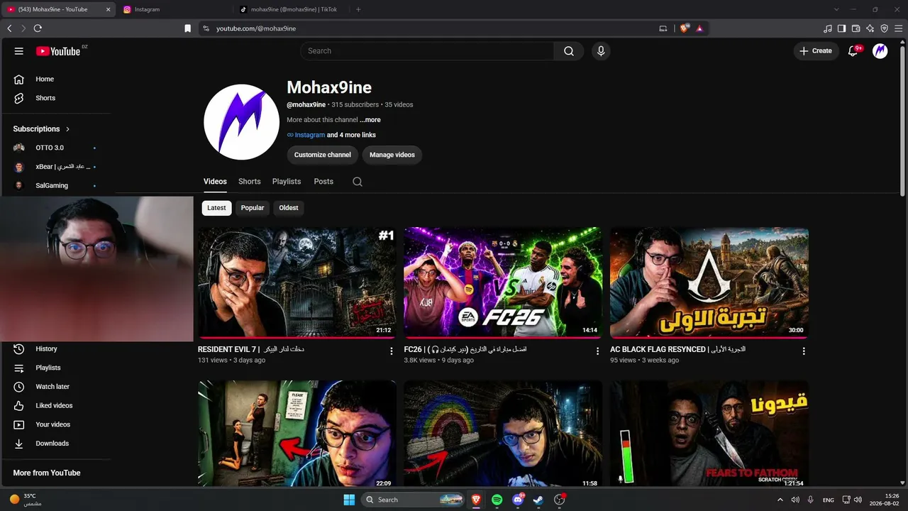Click the cast/install icon in address bar
Image resolution: width=908 pixels, height=511 pixels.
[x=663, y=28]
